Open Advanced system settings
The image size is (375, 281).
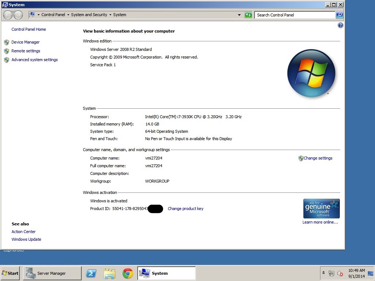(34, 60)
